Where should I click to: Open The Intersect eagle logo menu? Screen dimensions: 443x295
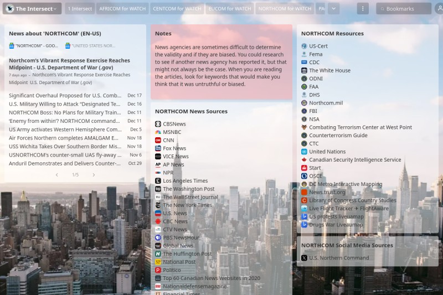[10, 9]
